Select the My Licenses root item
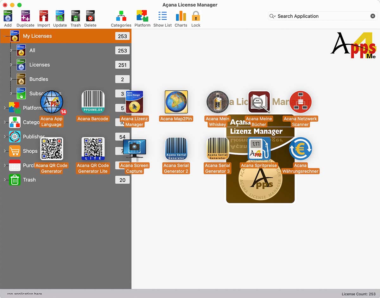 point(66,36)
